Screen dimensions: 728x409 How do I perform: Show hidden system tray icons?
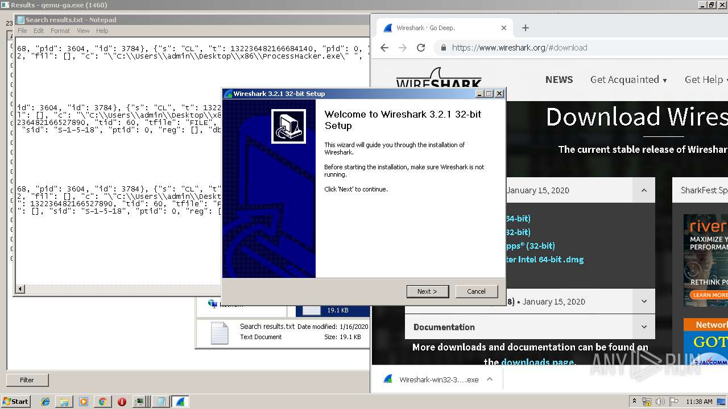pos(635,402)
